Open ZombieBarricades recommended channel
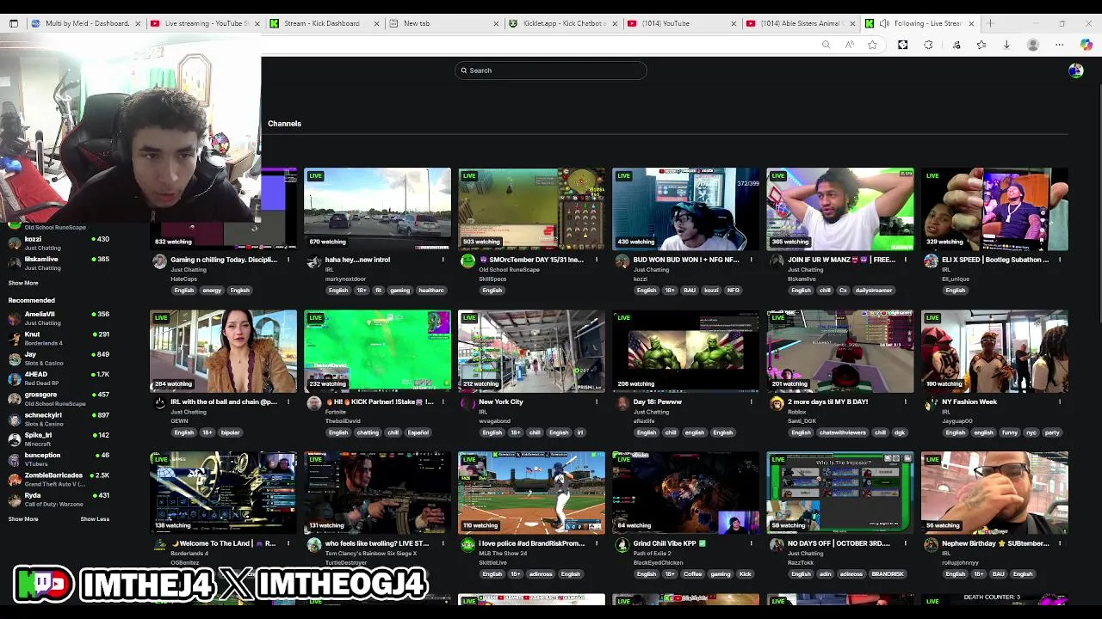The height and width of the screenshot is (619, 1102). (59, 479)
